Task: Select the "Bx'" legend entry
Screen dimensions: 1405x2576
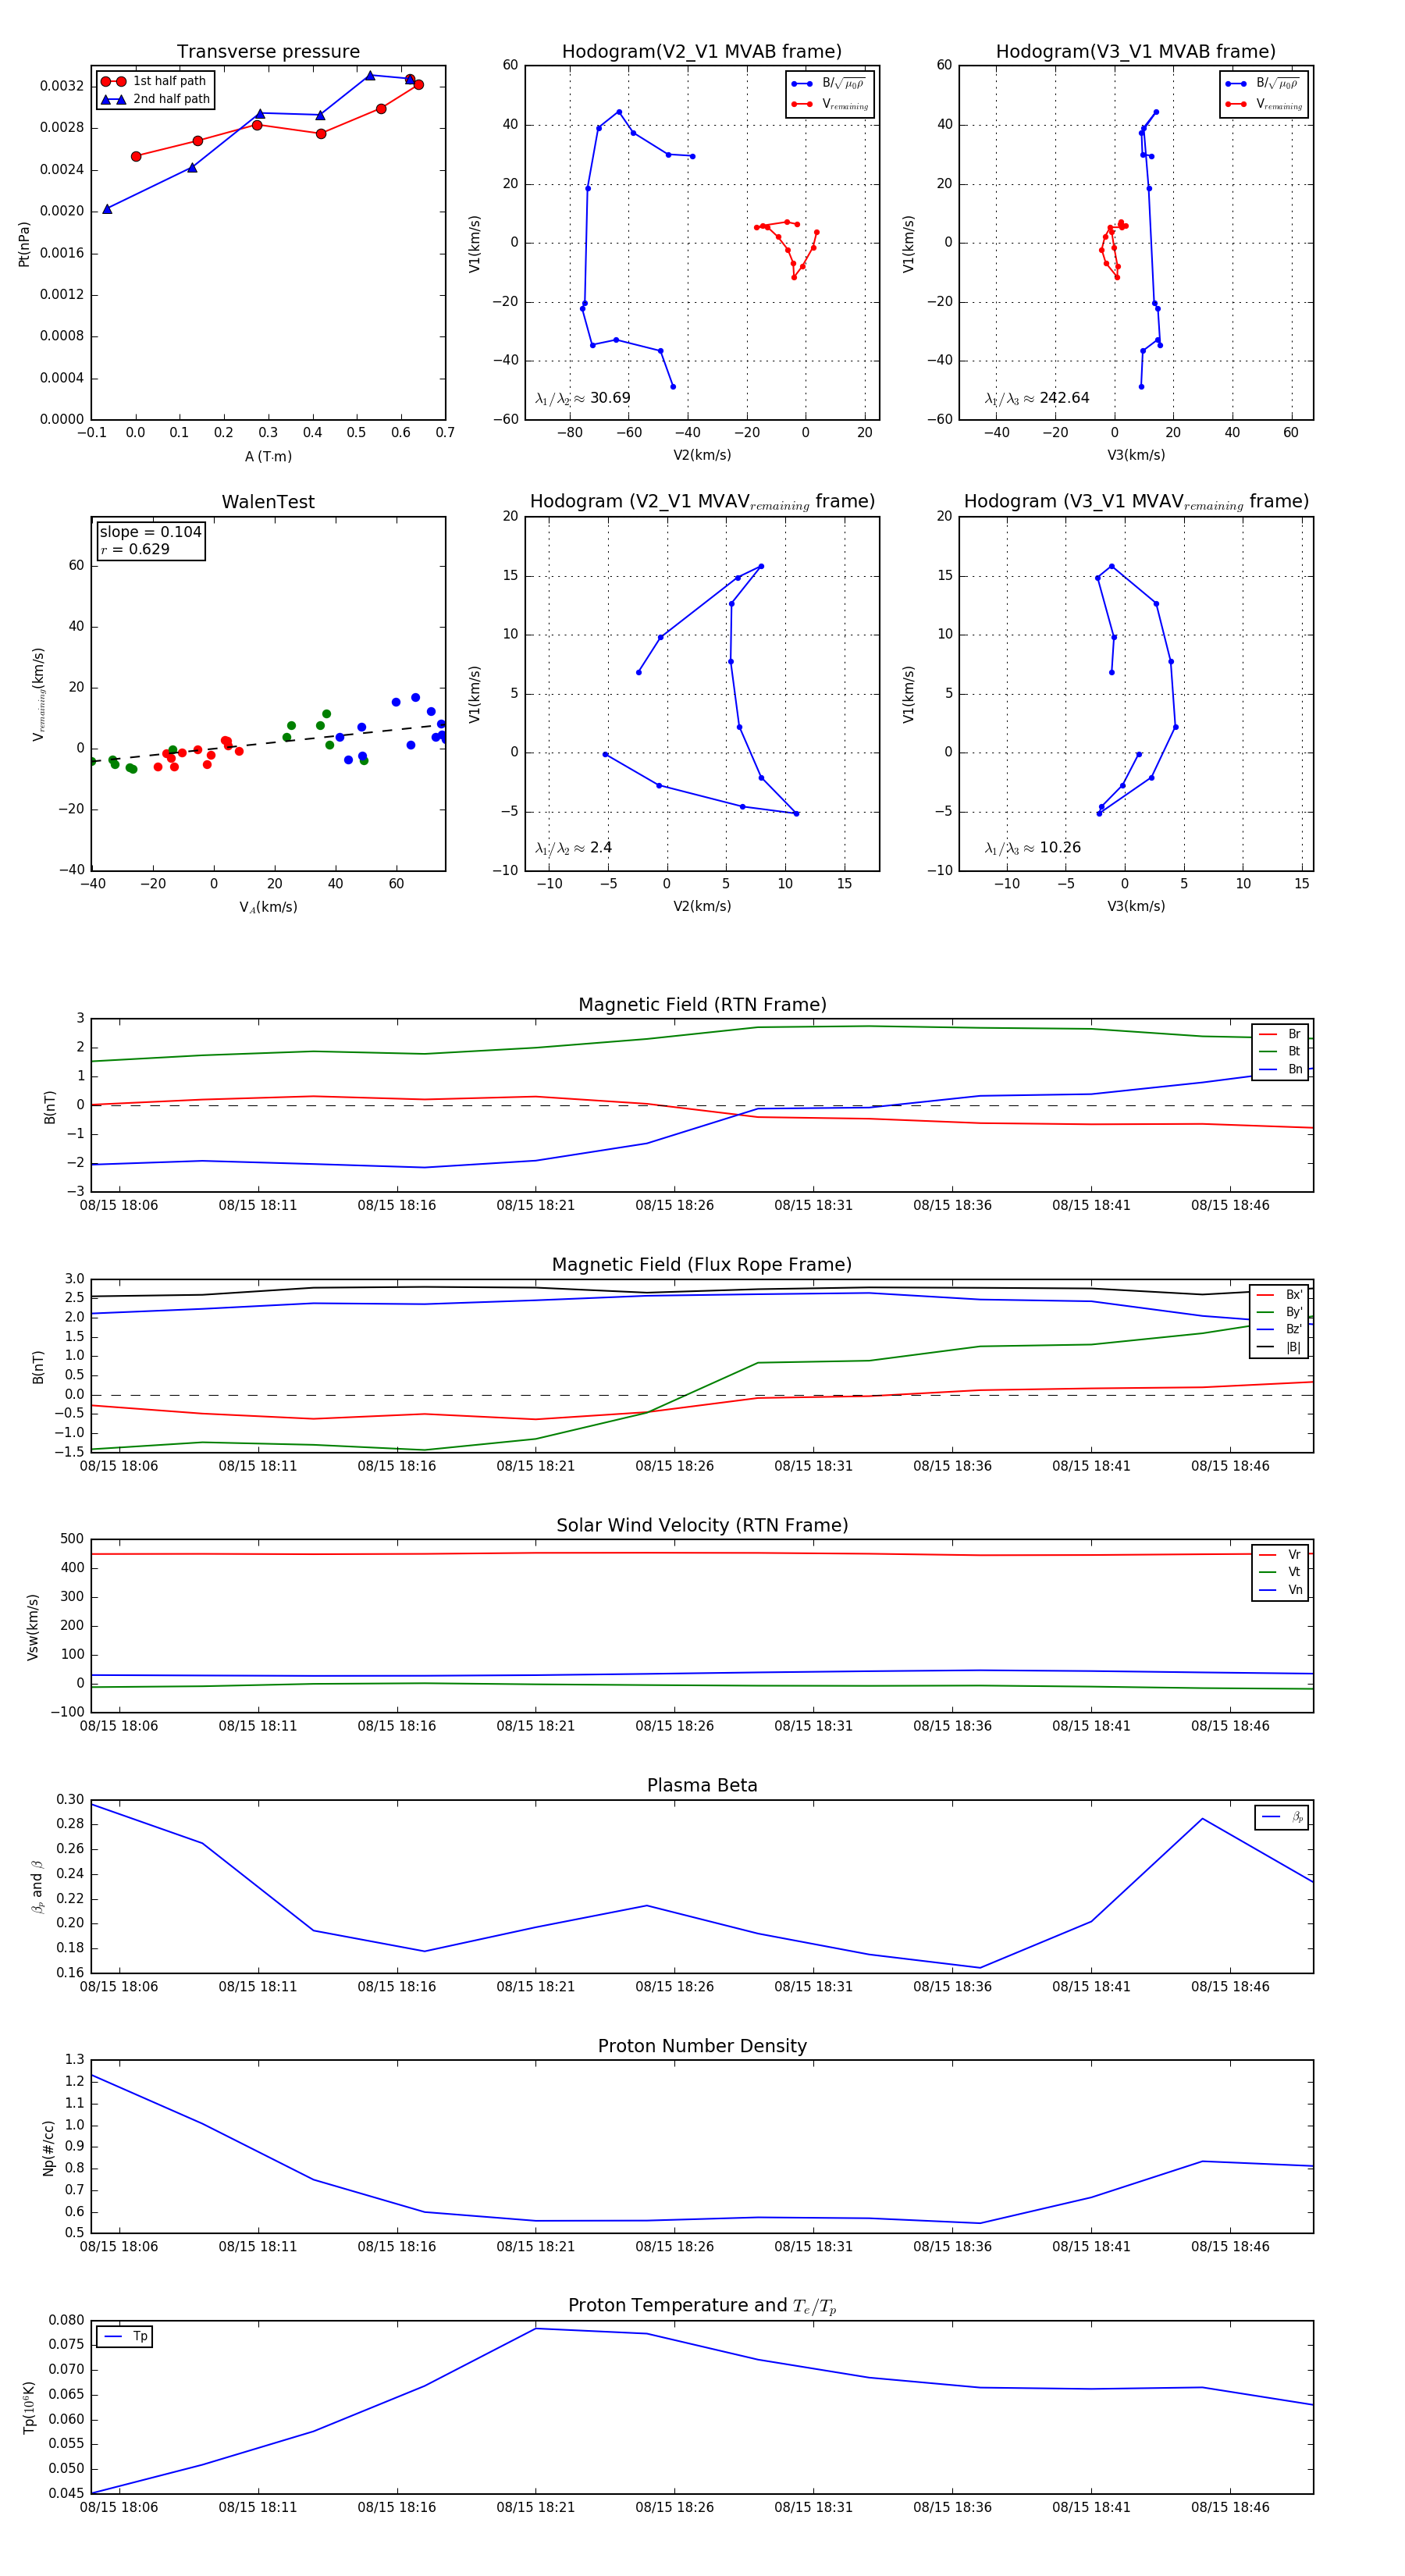Action: (1279, 1294)
